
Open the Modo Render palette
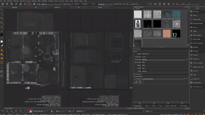pyautogui.click(x=197, y=35)
